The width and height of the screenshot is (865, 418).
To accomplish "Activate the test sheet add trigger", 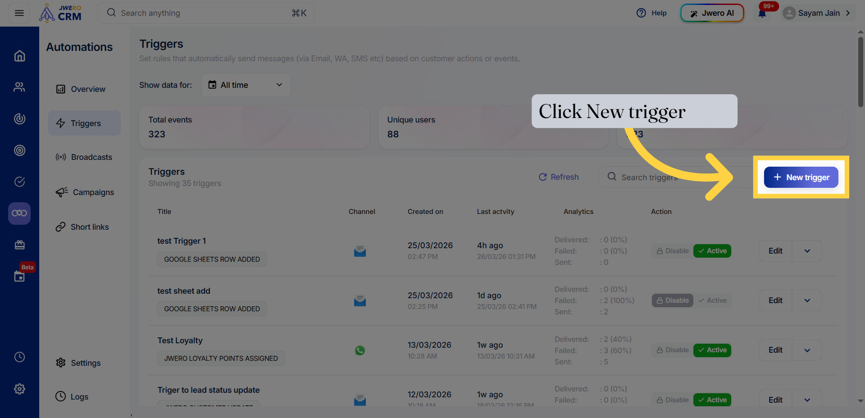I will [712, 300].
